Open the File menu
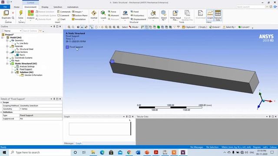This screenshot has height=156, width=278. point(5,7)
